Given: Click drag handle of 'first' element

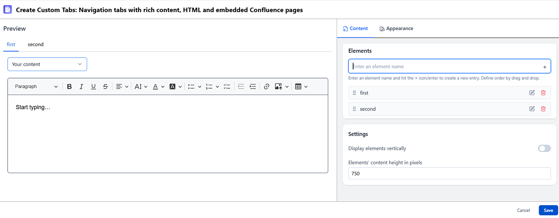Looking at the screenshot, I should point(354,93).
